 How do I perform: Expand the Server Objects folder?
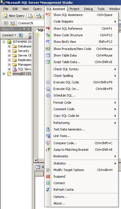coord(9,55)
